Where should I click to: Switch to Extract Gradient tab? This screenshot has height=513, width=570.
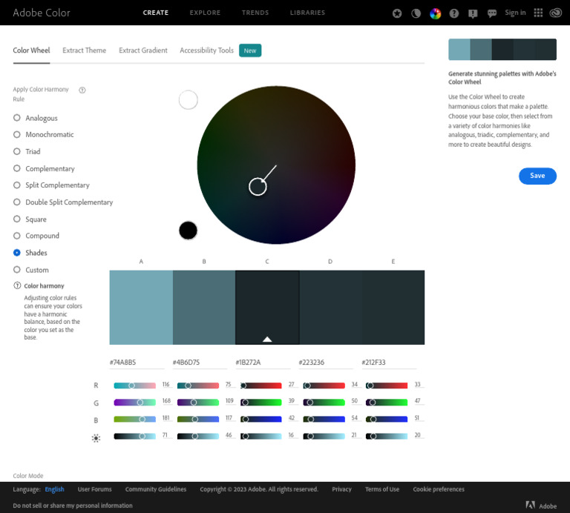pyautogui.click(x=143, y=50)
